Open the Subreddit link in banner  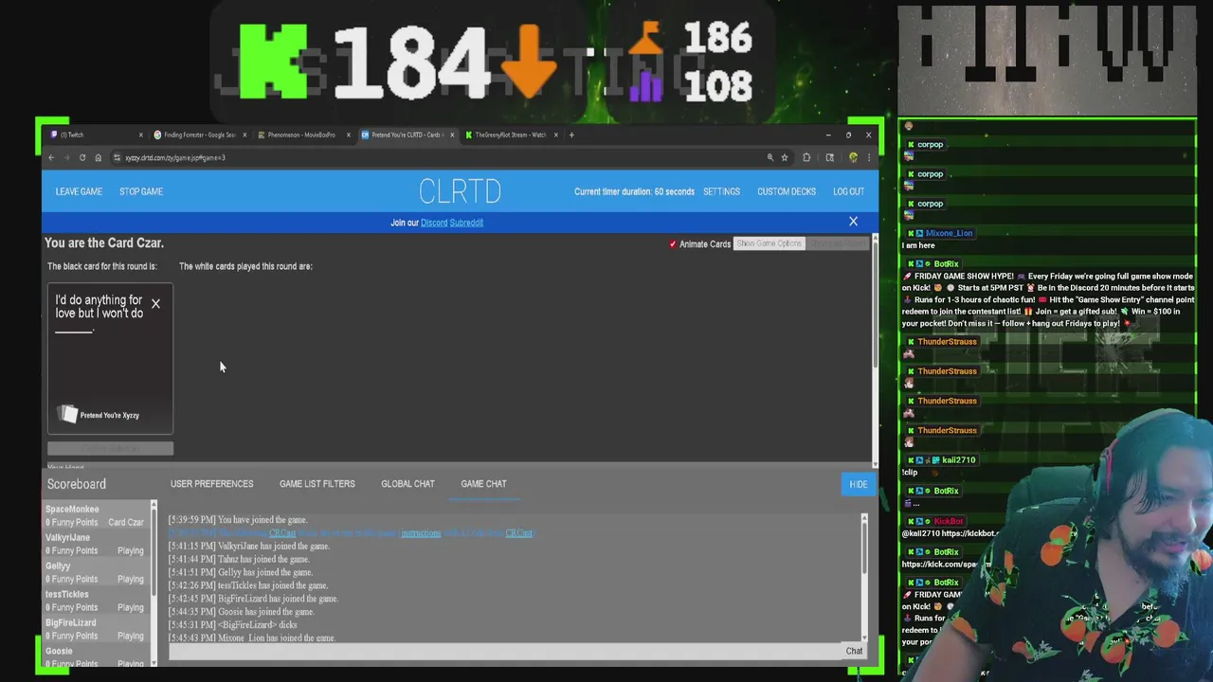click(x=466, y=223)
